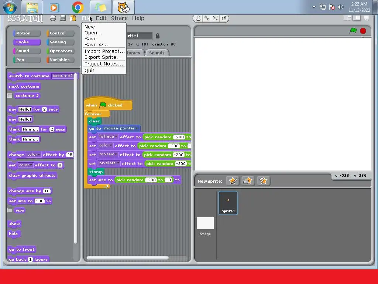Switch to full stage view mode
This screenshot has height=284, width=378.
click(x=357, y=18)
